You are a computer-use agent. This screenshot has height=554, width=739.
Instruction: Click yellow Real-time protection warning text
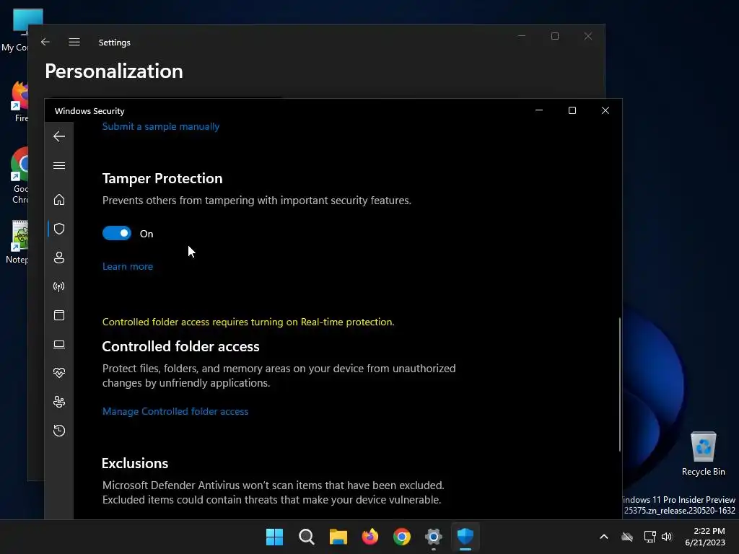click(248, 322)
